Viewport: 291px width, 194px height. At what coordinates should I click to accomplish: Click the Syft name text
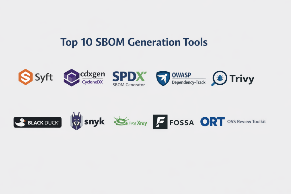click(x=44, y=78)
